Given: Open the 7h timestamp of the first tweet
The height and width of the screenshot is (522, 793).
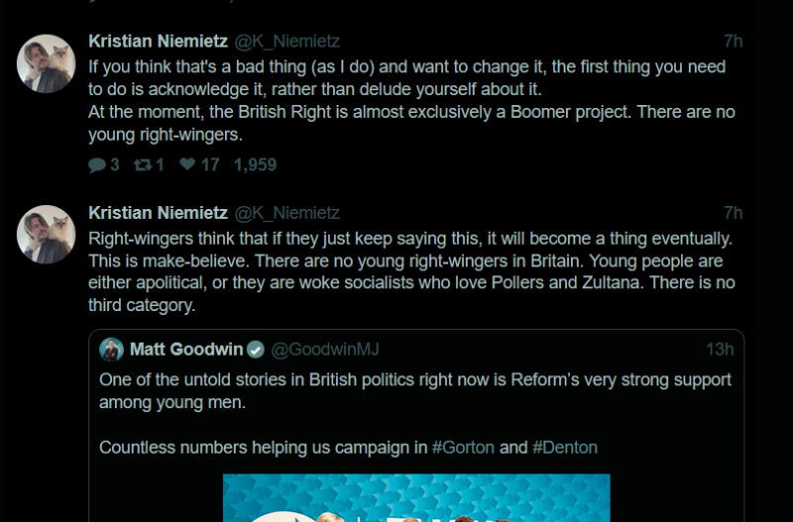Looking at the screenshot, I should 733,41.
